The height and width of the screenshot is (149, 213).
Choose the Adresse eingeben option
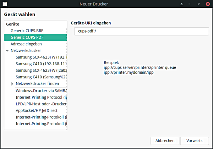point(26,44)
